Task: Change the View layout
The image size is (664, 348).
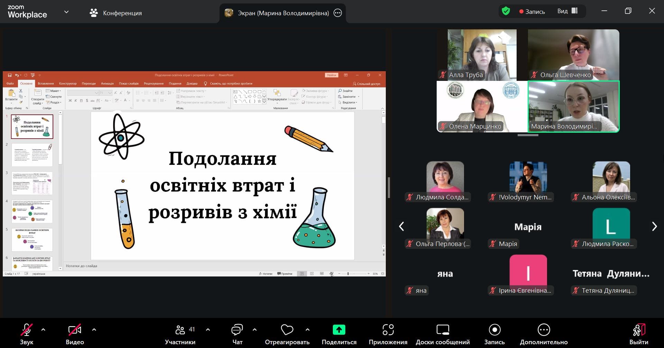Action: click(x=567, y=11)
